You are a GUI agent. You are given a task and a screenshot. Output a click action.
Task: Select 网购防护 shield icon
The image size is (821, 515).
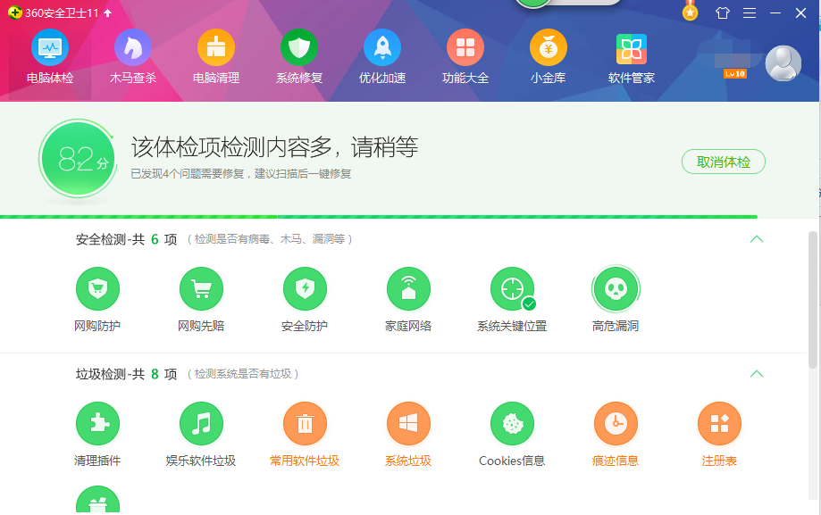pyautogui.click(x=97, y=289)
